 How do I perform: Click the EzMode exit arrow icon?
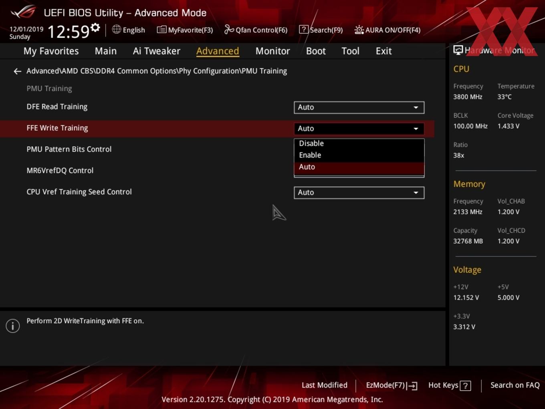(x=412, y=386)
